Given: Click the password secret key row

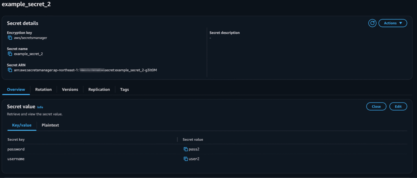Looking at the screenshot, I should (207, 149).
